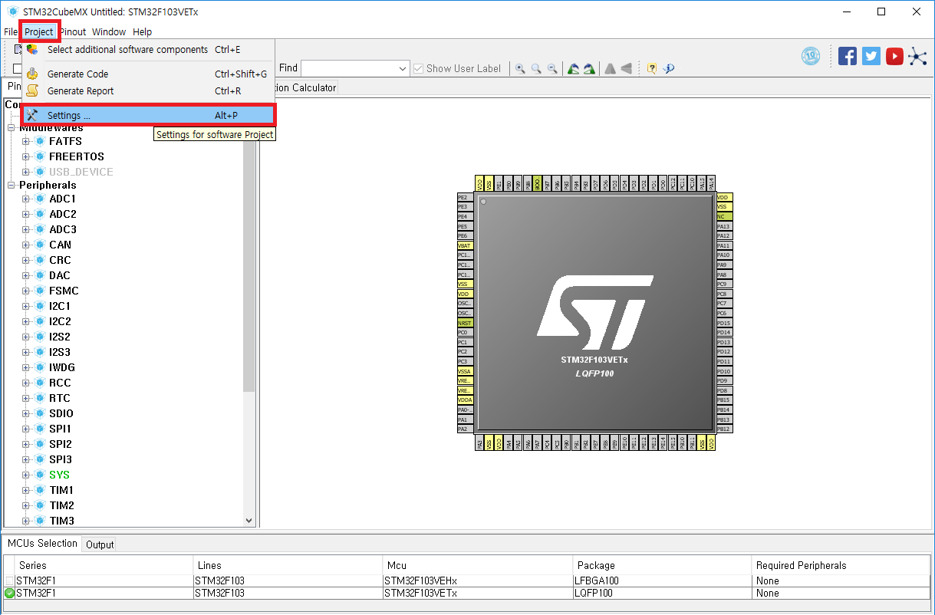Choose Settings from the Project menu
Viewport: 935px width, 615px height.
[x=149, y=115]
